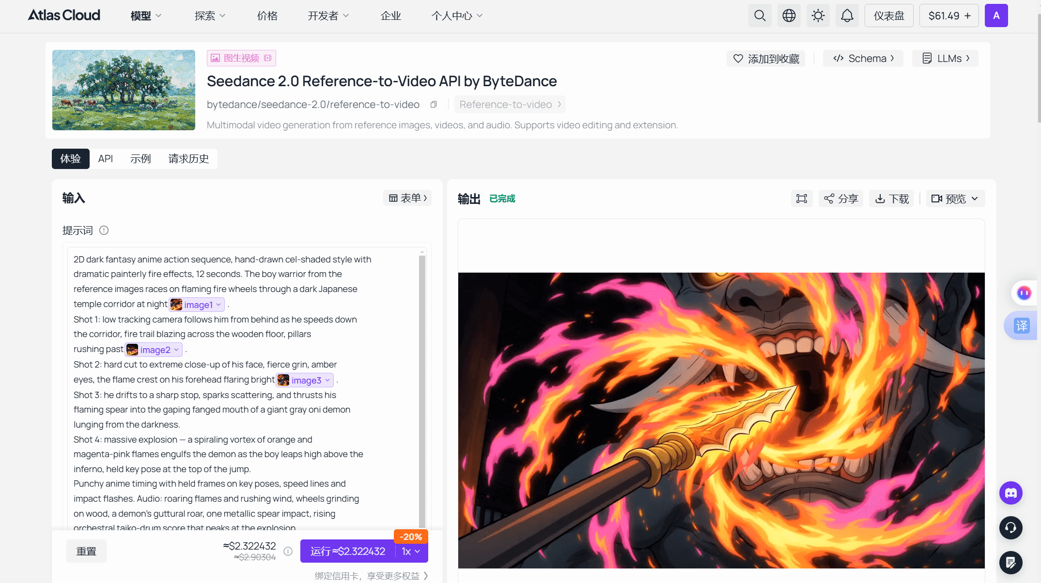This screenshot has width=1041, height=583.
Task: Open the 请求历史 tab
Action: tap(188, 159)
